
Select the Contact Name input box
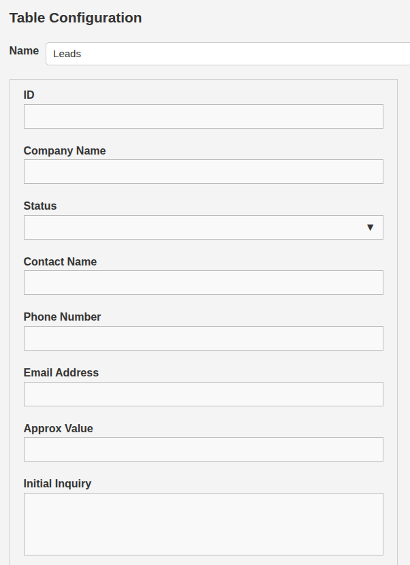203,282
